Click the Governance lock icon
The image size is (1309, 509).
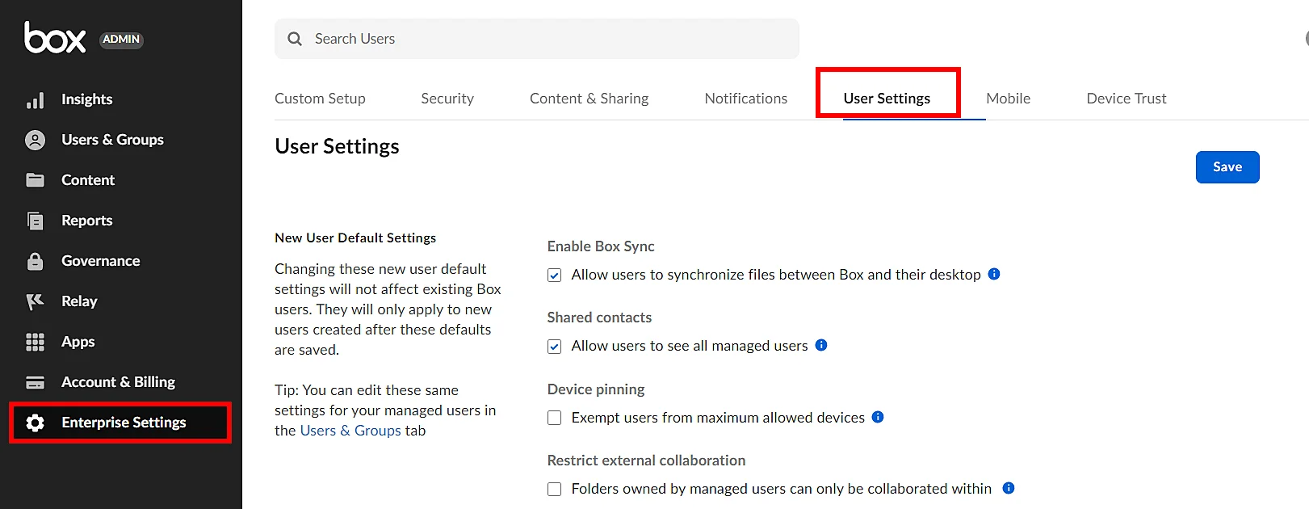tap(36, 261)
